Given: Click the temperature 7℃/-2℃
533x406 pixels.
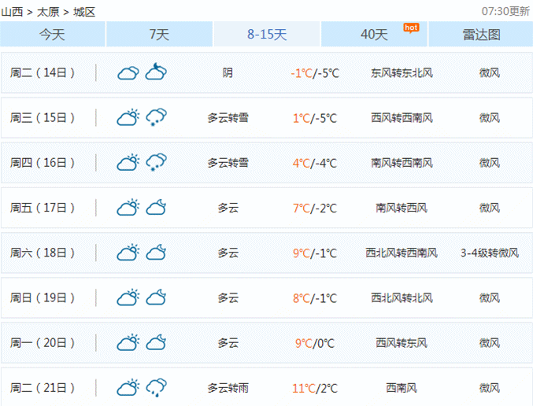Looking at the screenshot, I should 315,208.
